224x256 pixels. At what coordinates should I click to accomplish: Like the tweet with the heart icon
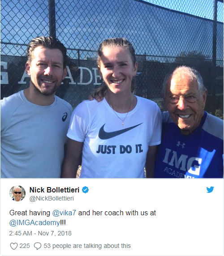[14, 246]
